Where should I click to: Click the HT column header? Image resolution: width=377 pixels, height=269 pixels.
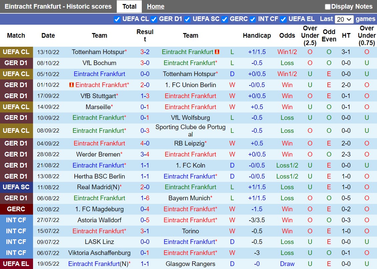(346, 36)
